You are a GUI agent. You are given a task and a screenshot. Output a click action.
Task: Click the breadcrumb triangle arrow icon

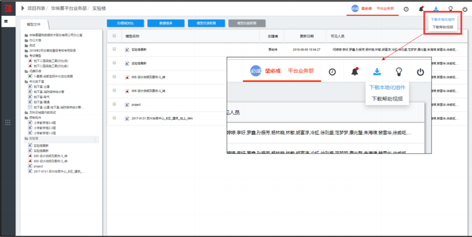23,9
